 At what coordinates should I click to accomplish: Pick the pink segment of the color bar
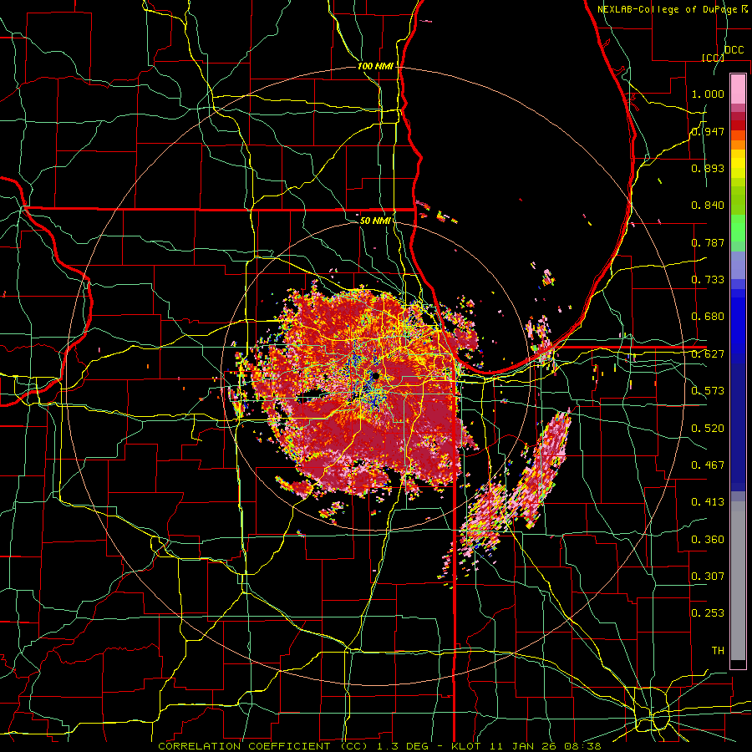click(738, 89)
